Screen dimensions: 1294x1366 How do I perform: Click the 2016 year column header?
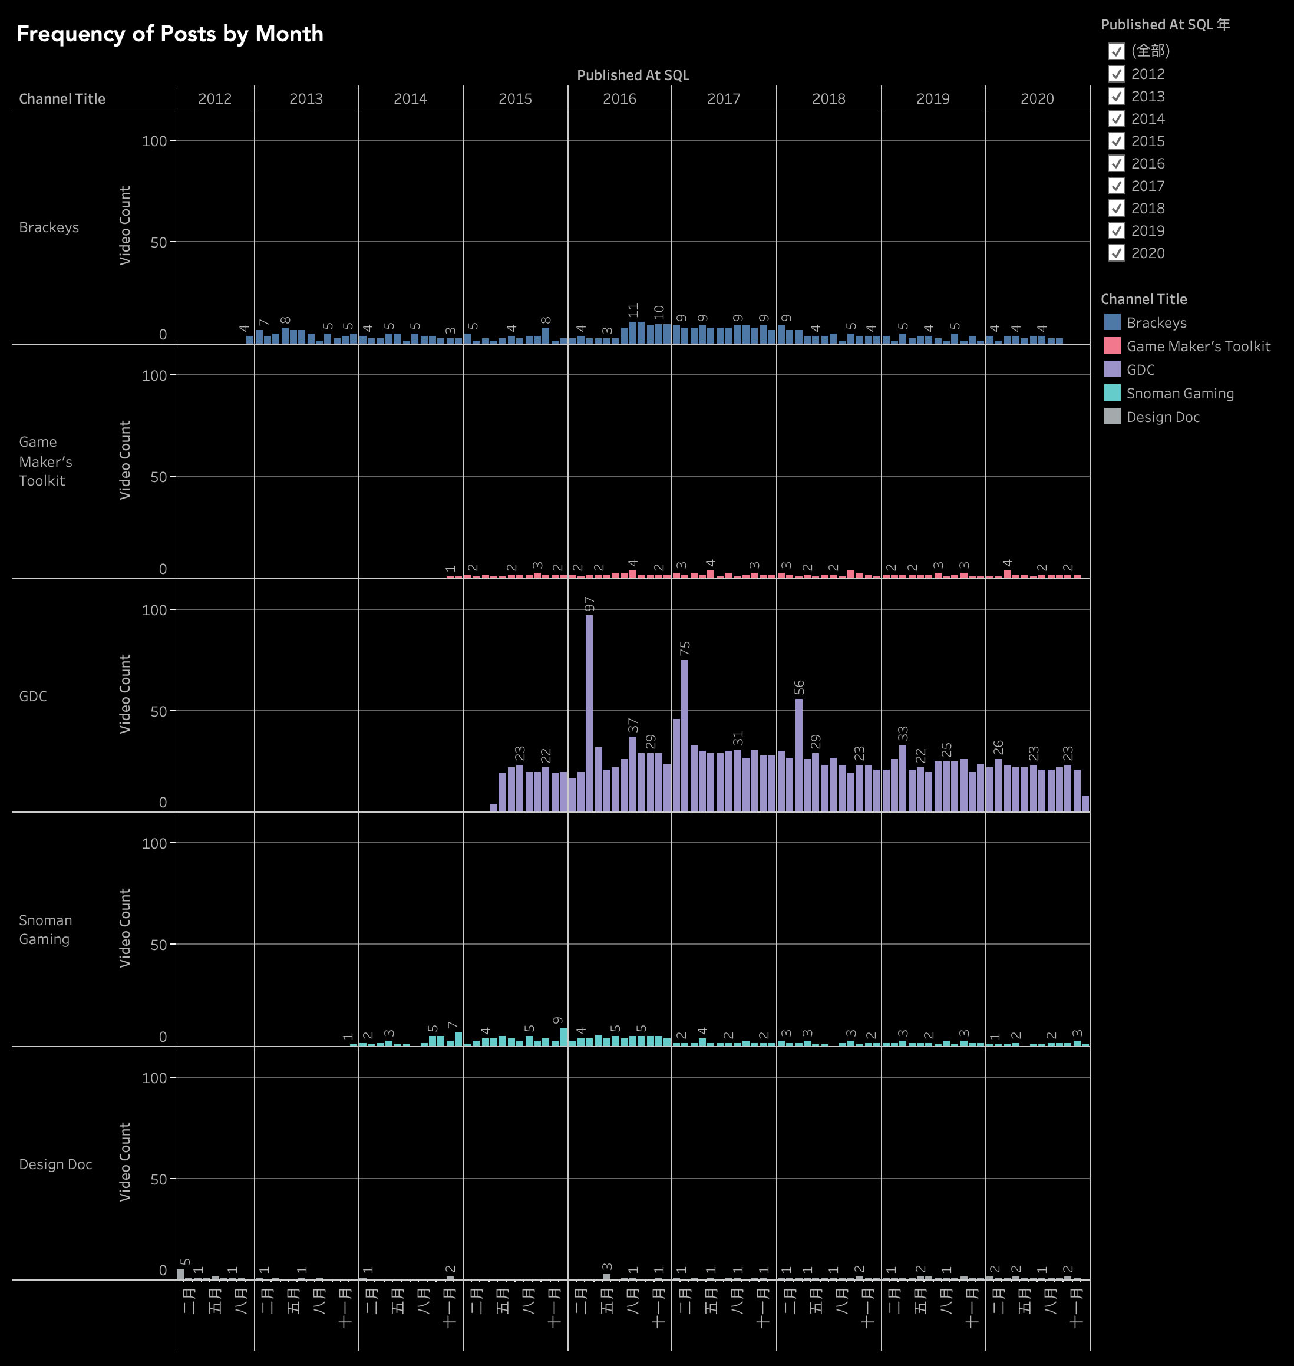point(619,98)
